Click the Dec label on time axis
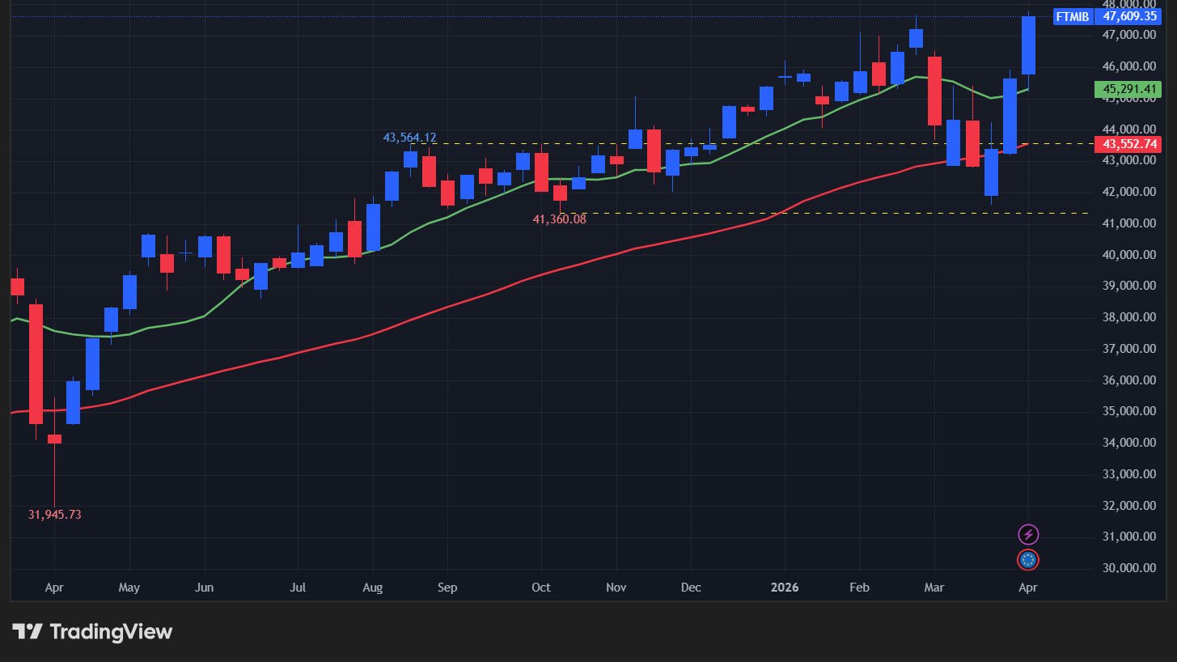The width and height of the screenshot is (1177, 662). point(691,587)
